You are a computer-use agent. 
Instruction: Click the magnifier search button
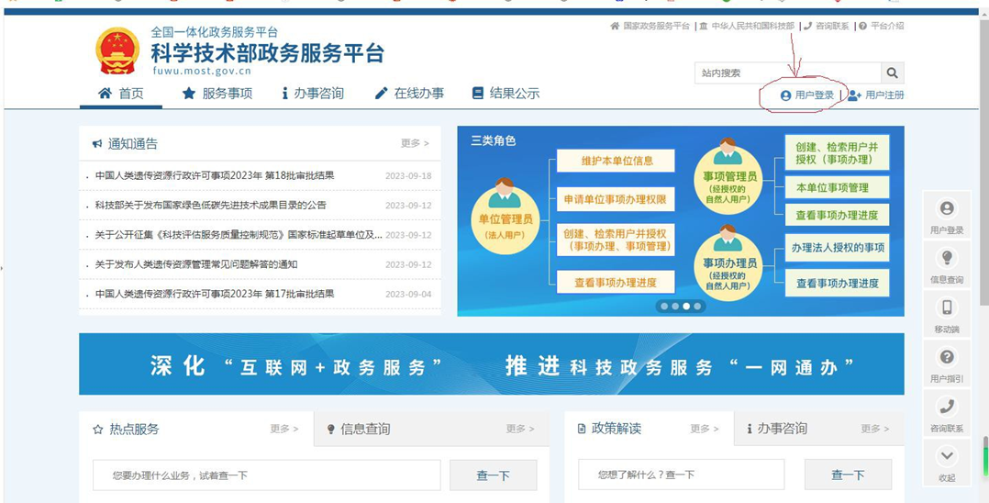coord(892,73)
